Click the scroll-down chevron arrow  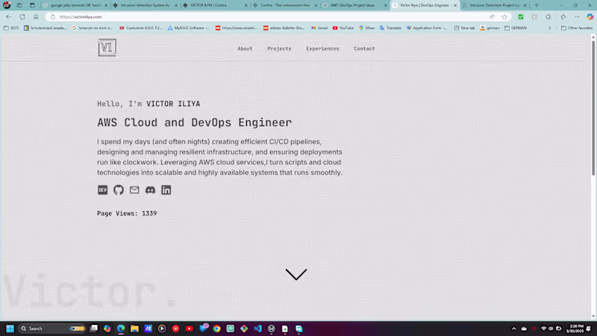click(296, 274)
